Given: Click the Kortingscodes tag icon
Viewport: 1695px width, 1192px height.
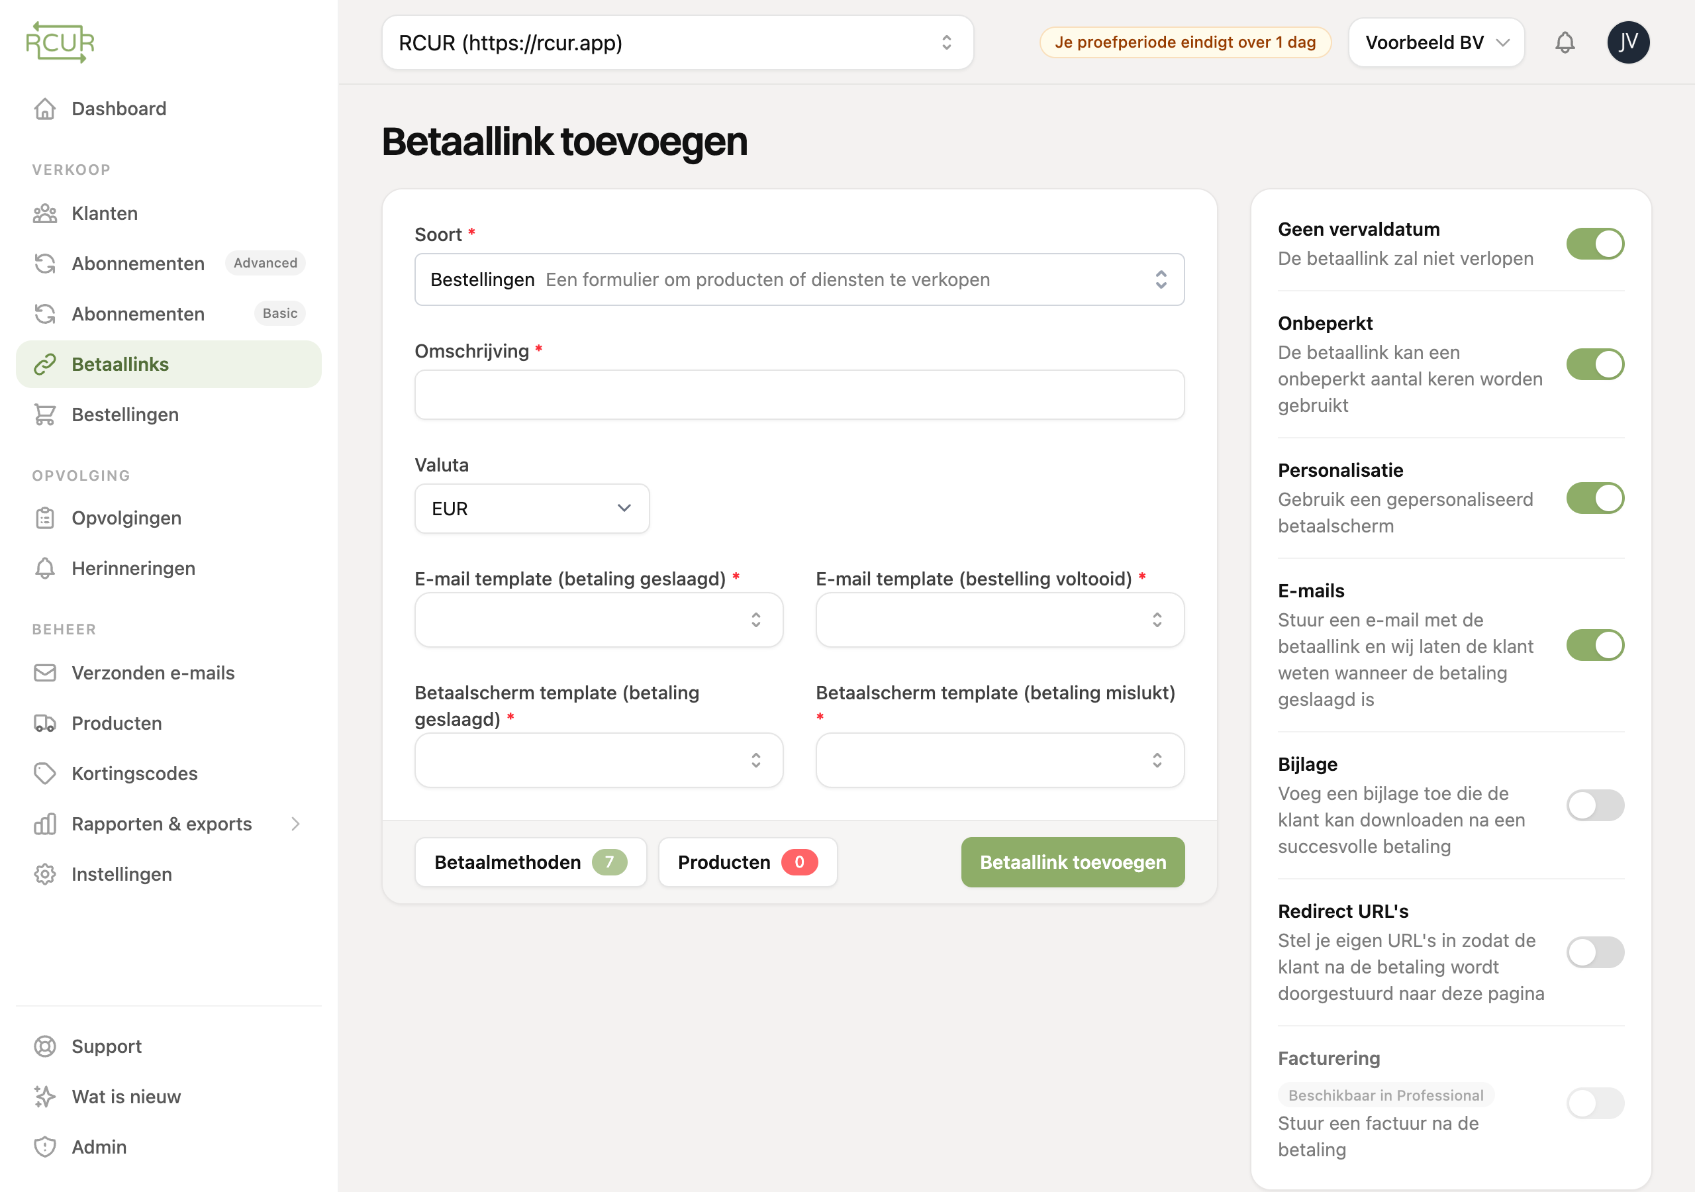Looking at the screenshot, I should pyautogui.click(x=45, y=773).
